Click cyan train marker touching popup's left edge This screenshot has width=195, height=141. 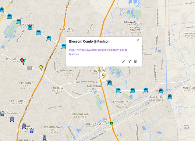point(64,46)
